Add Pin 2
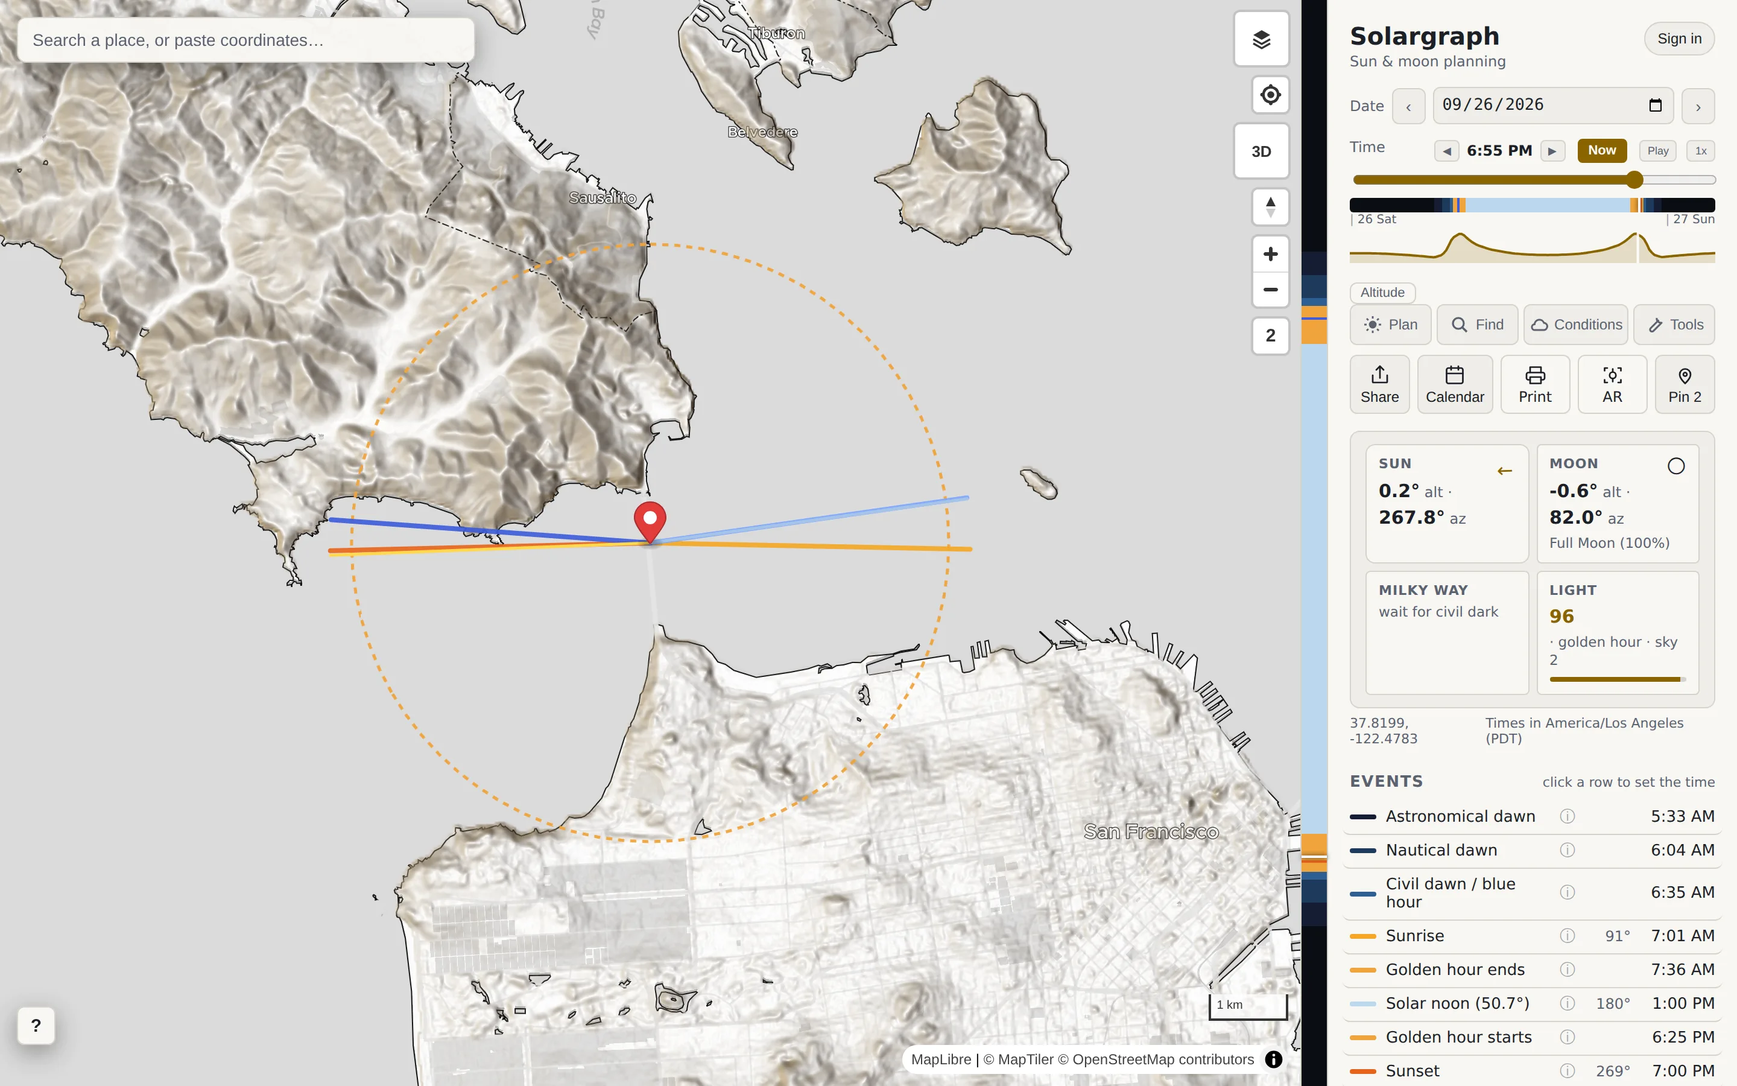 1685,384
